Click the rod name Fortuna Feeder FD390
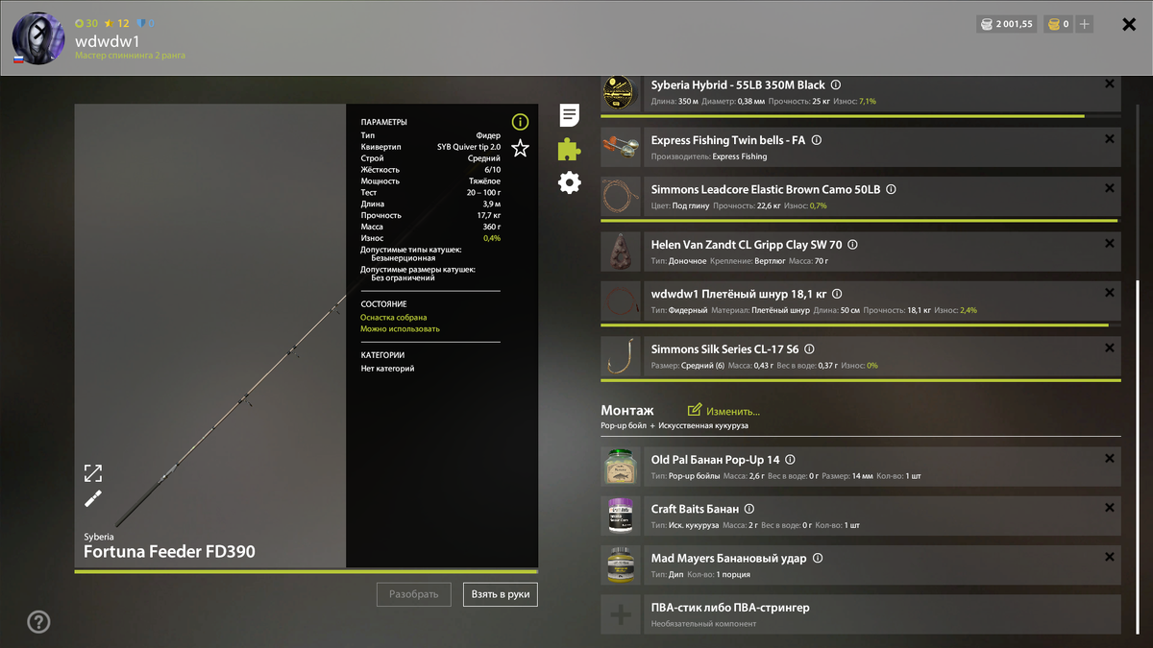The height and width of the screenshot is (648, 1153). [x=170, y=552]
